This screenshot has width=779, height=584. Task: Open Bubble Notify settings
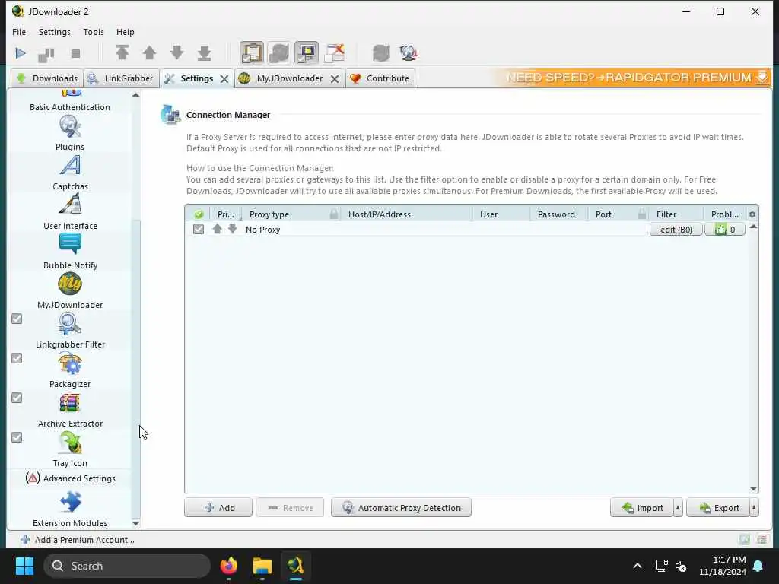[x=70, y=251]
